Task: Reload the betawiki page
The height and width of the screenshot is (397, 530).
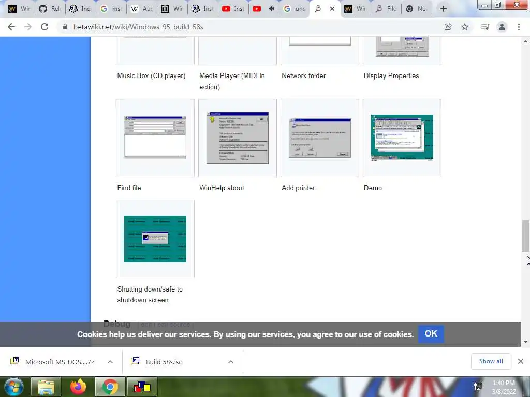Action: (x=45, y=27)
